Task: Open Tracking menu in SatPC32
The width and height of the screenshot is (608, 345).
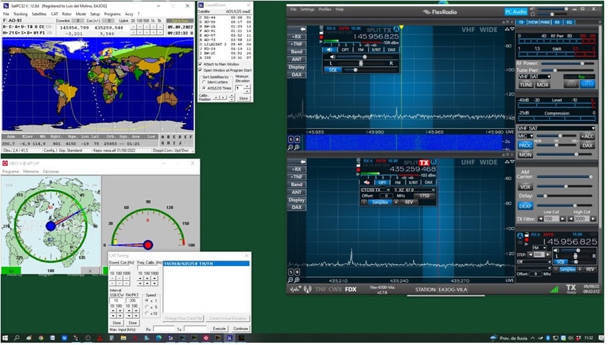Action: click(20, 14)
